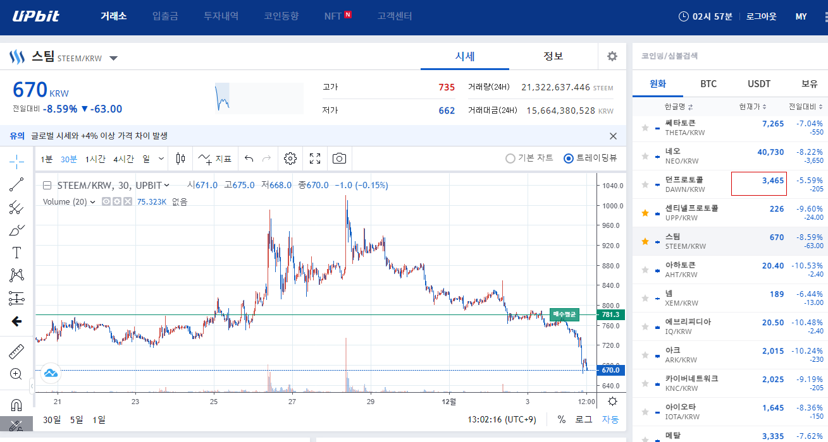Click the 코인명/심볼검색 search field
Screen dimensions: 828x442
pyautogui.click(x=730, y=56)
